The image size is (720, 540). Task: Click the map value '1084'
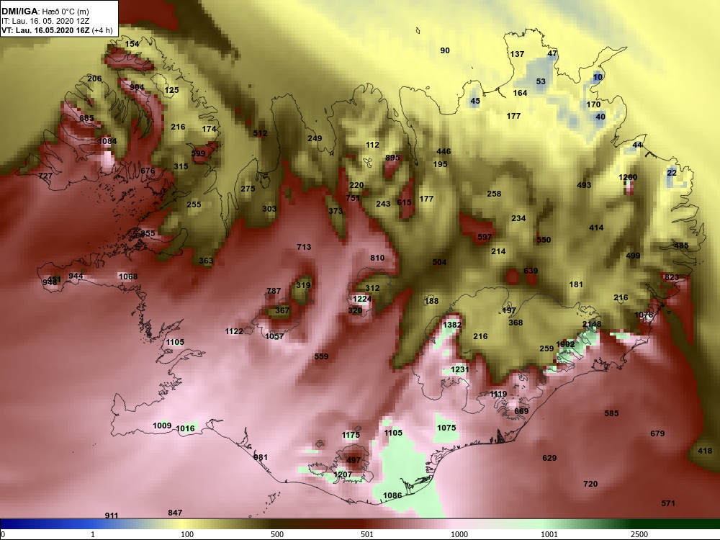[107, 141]
